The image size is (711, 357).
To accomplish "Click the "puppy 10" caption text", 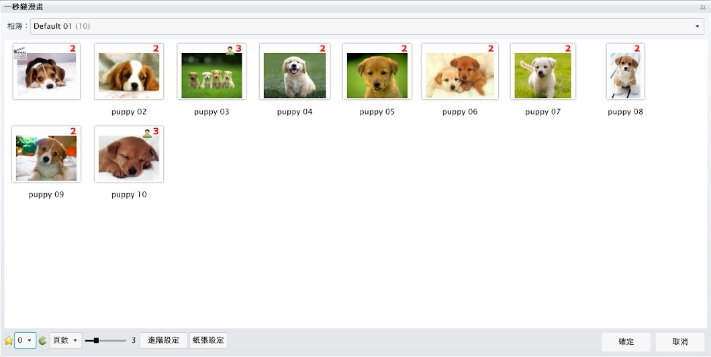I will click(129, 195).
